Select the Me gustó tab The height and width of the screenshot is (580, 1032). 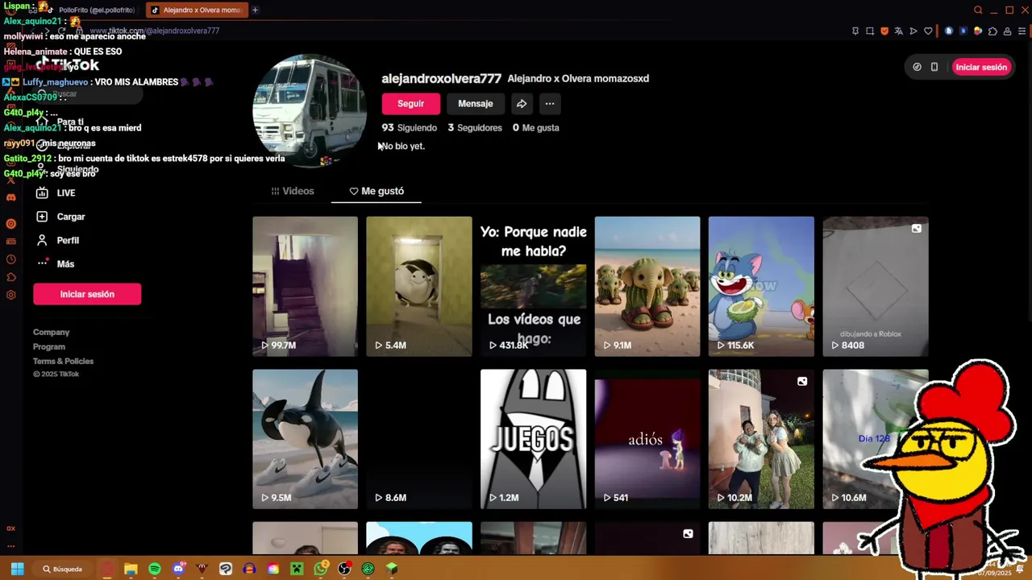point(377,191)
